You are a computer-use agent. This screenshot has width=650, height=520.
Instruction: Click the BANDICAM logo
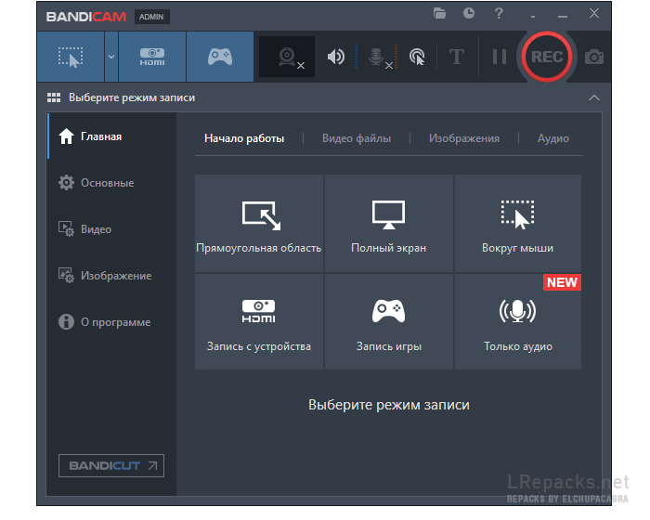pyautogui.click(x=86, y=17)
